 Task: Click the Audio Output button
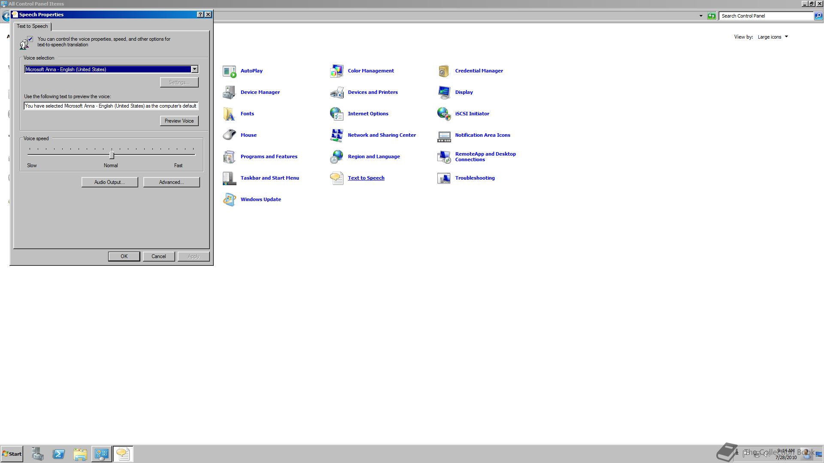pyautogui.click(x=110, y=182)
